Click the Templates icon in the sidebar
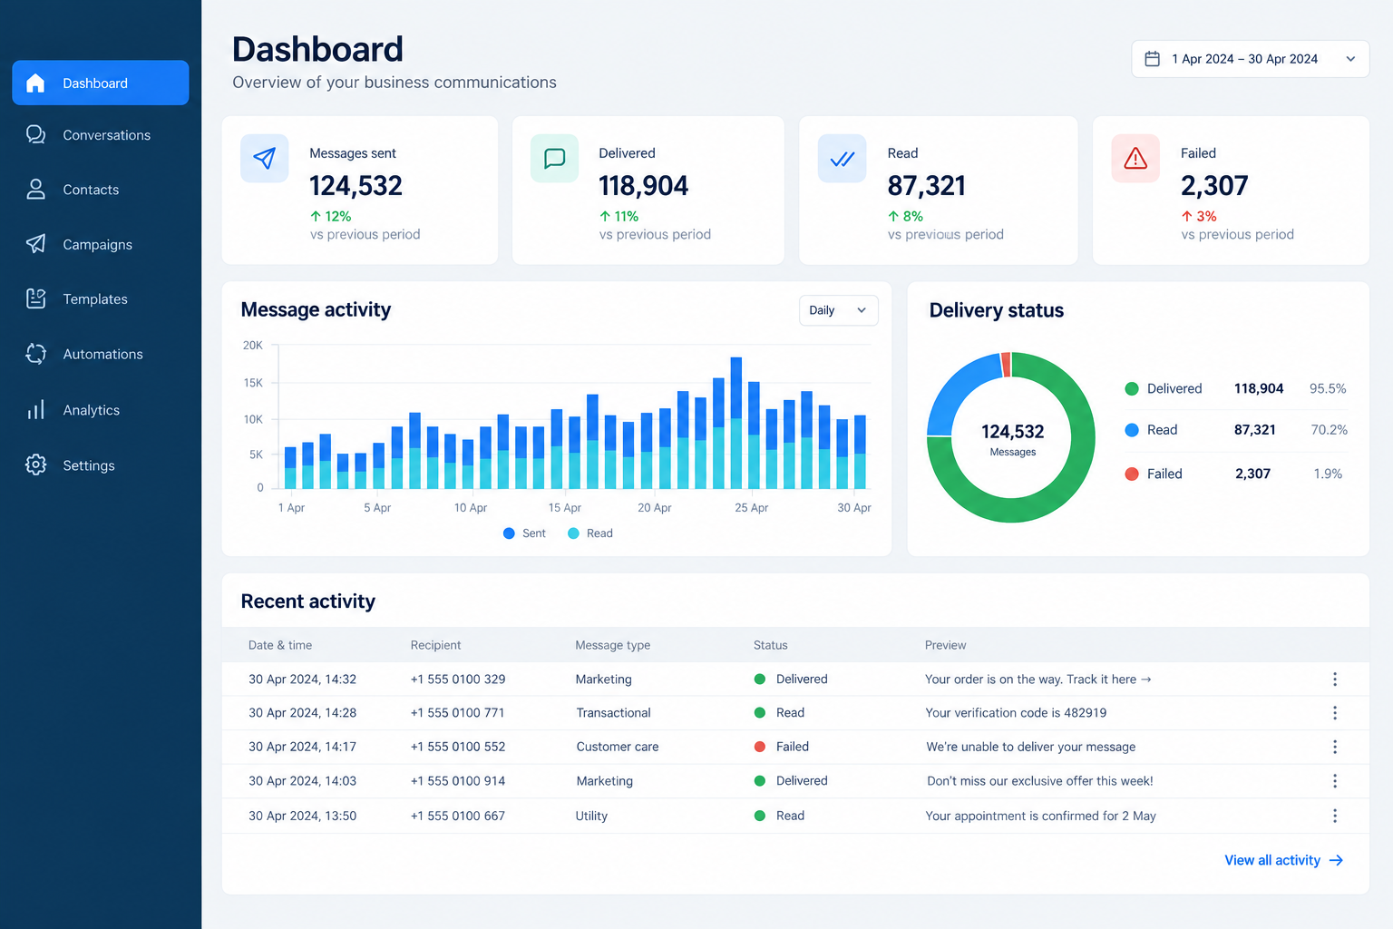The width and height of the screenshot is (1393, 929). (x=35, y=298)
